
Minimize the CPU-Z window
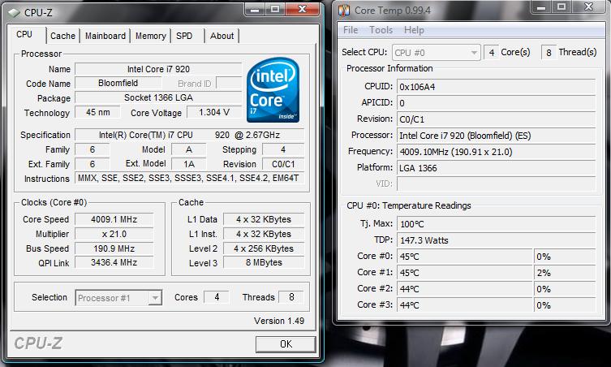[255, 10]
